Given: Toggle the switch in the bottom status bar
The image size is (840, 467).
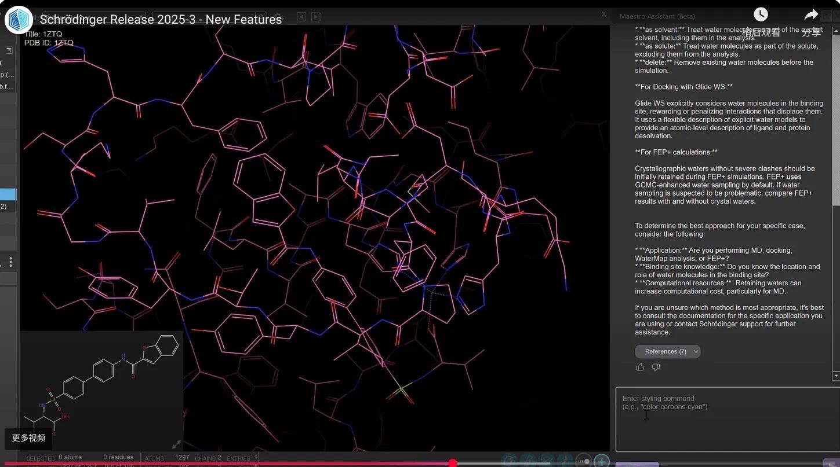Looking at the screenshot, I should point(583,461).
